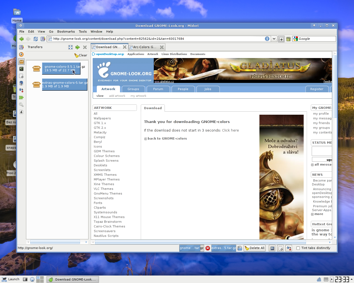Viewport: 354px width, 283px height.
Task: Open the Launch menu in the taskbar
Action: [x=11, y=279]
